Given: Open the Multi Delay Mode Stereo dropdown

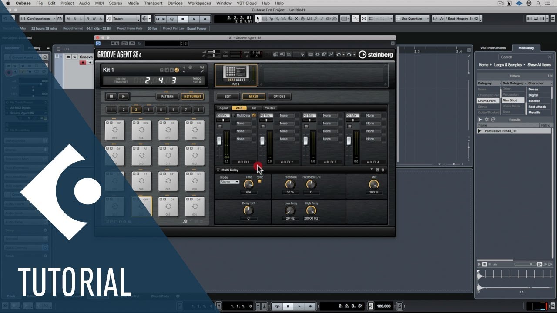Looking at the screenshot, I should click(230, 182).
